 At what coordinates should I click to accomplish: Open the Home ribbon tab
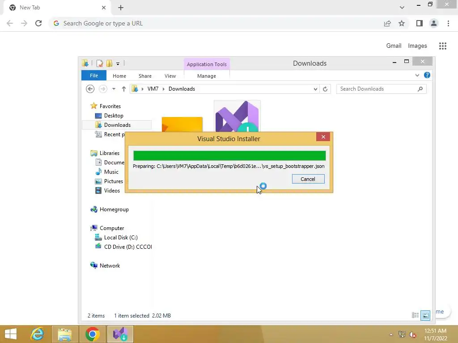119,76
